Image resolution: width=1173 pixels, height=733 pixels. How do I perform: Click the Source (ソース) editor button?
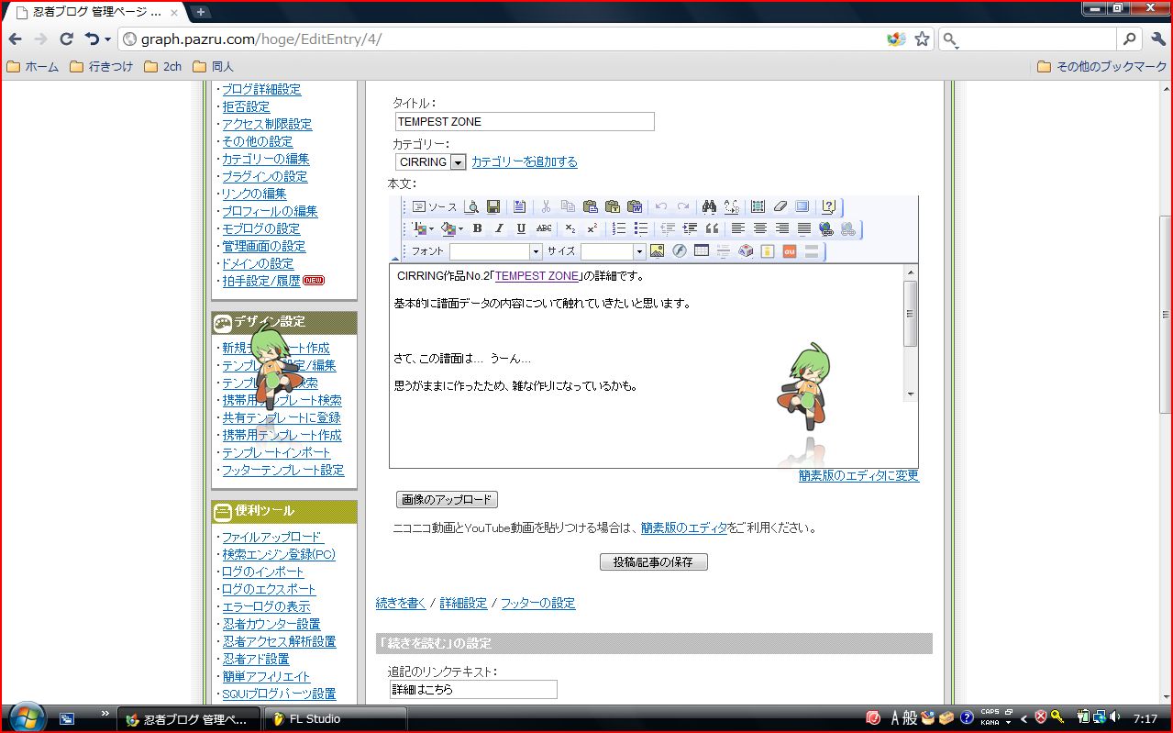435,207
